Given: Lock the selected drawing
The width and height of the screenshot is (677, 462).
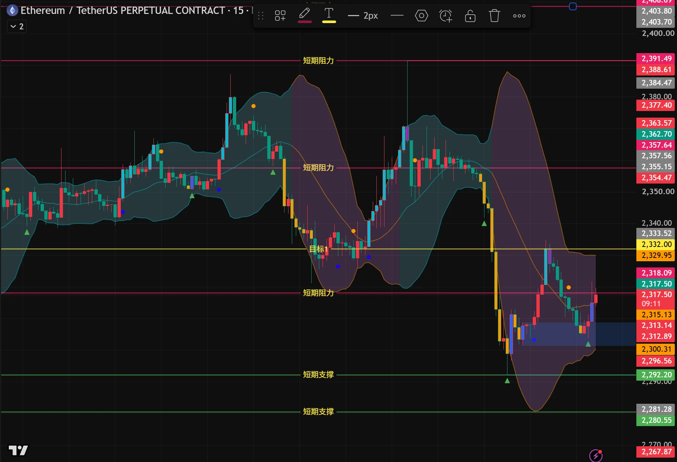Looking at the screenshot, I should point(470,16).
